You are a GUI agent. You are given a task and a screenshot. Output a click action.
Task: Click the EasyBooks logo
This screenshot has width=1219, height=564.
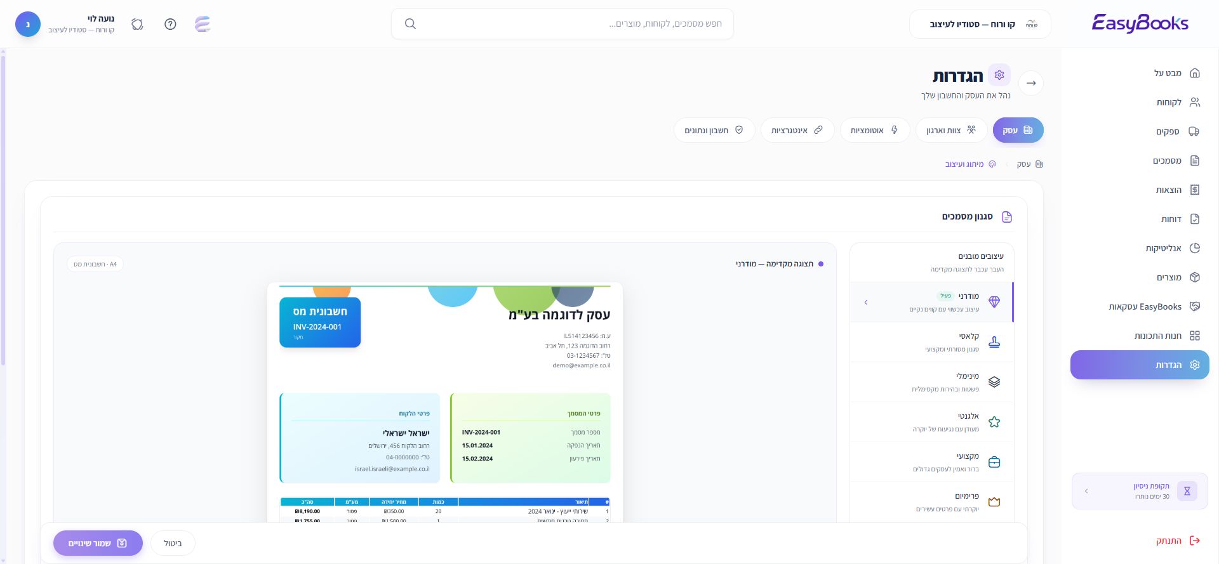tap(1140, 23)
